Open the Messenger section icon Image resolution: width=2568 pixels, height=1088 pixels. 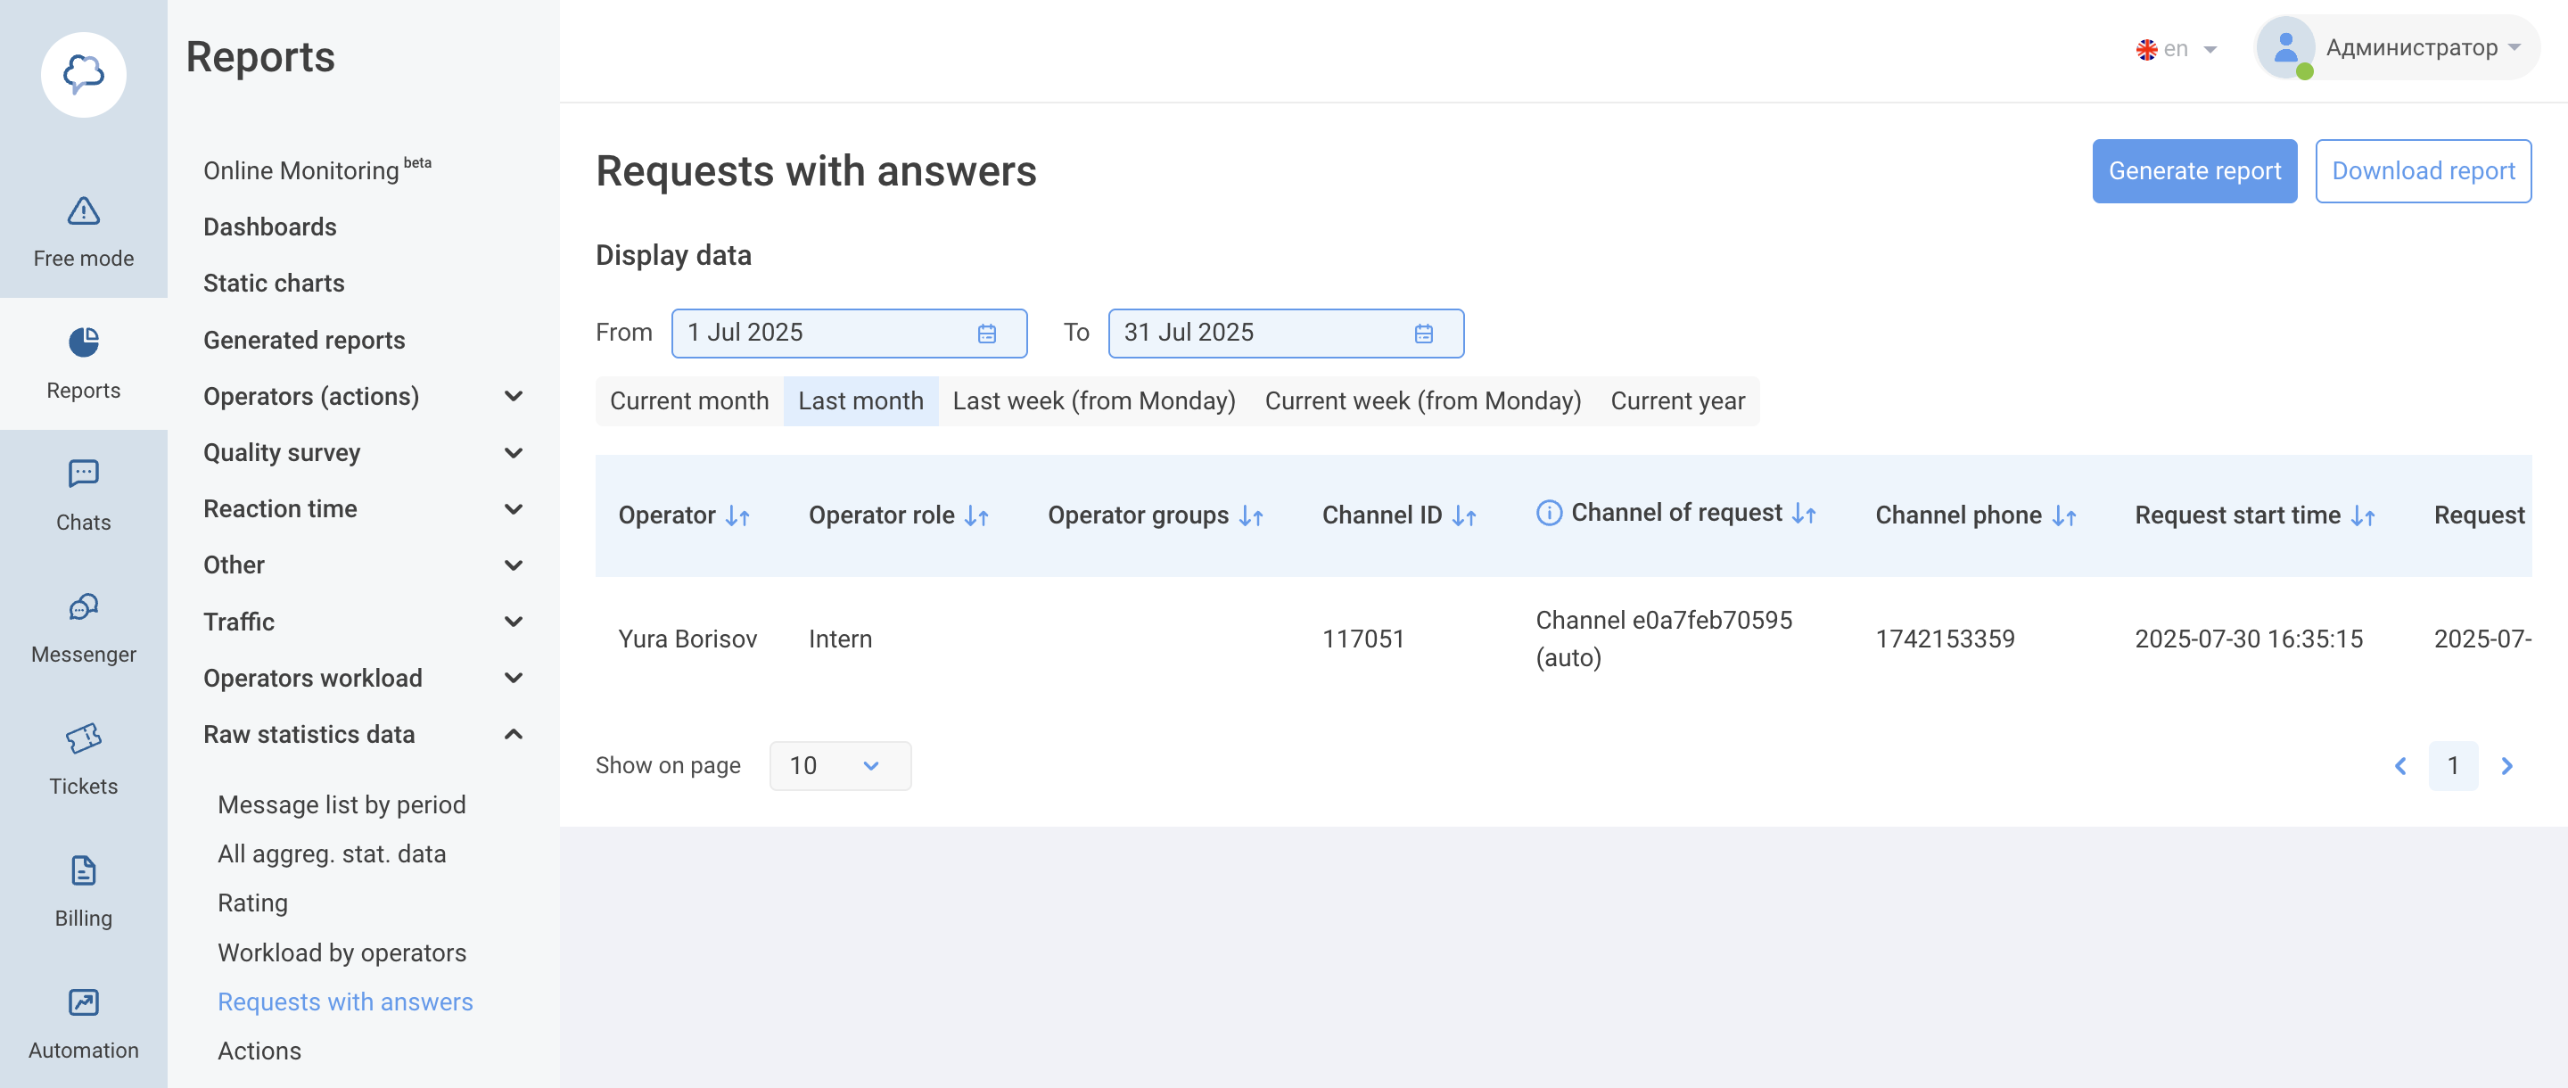[x=84, y=606]
